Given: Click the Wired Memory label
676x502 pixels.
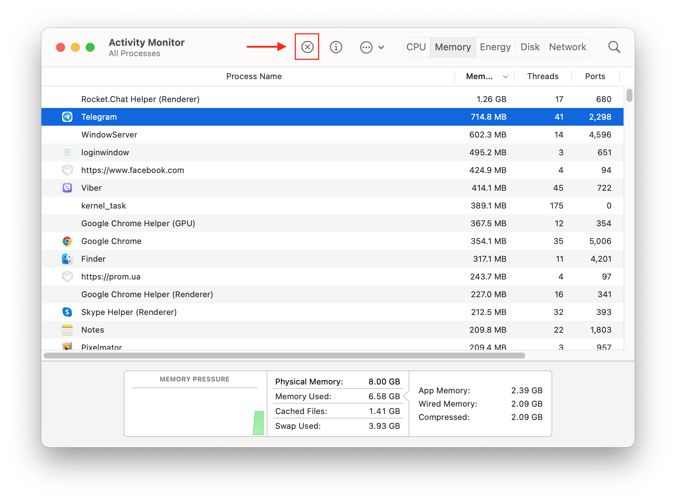Looking at the screenshot, I should click(448, 404).
